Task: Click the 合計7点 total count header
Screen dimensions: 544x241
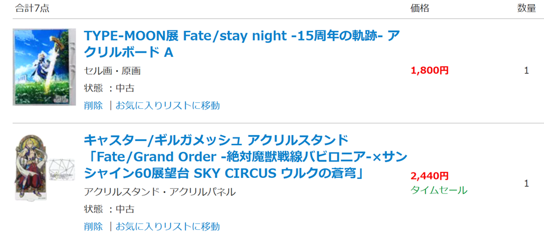Action: pyautogui.click(x=32, y=8)
